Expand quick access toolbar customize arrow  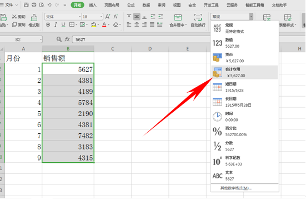65,5
